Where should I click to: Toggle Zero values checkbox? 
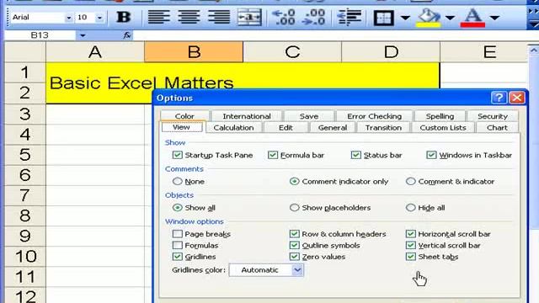click(294, 257)
